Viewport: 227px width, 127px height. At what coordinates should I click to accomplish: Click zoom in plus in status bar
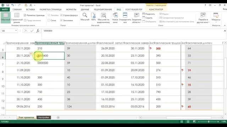pos(218,122)
